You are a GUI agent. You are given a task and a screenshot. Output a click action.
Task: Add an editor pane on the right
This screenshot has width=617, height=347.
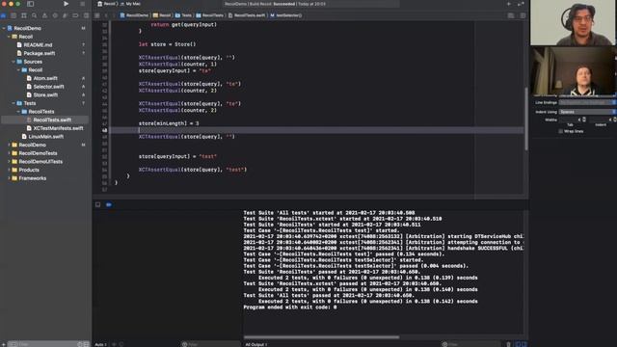pos(523,15)
